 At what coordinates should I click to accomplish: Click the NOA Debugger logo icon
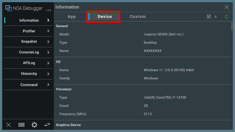(x=9, y=8)
